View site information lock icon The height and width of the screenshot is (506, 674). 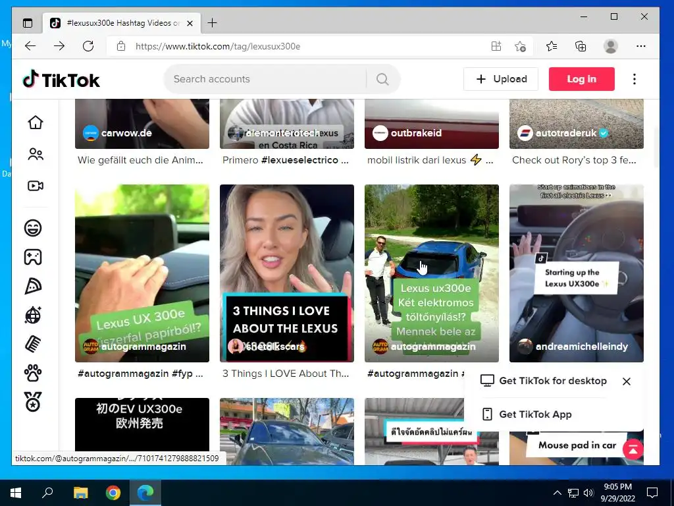pos(121,46)
